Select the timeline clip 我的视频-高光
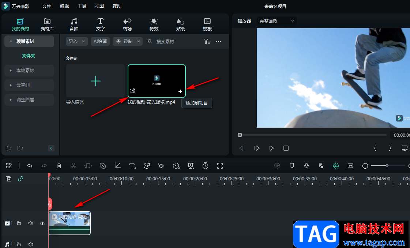Viewport: 410px width, 248px height. pyautogui.click(x=69, y=223)
